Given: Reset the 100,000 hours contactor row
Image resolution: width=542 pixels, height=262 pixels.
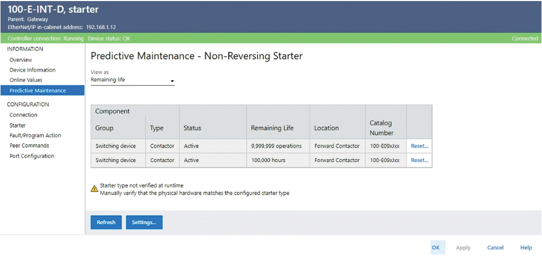Looking at the screenshot, I should [419, 160].
